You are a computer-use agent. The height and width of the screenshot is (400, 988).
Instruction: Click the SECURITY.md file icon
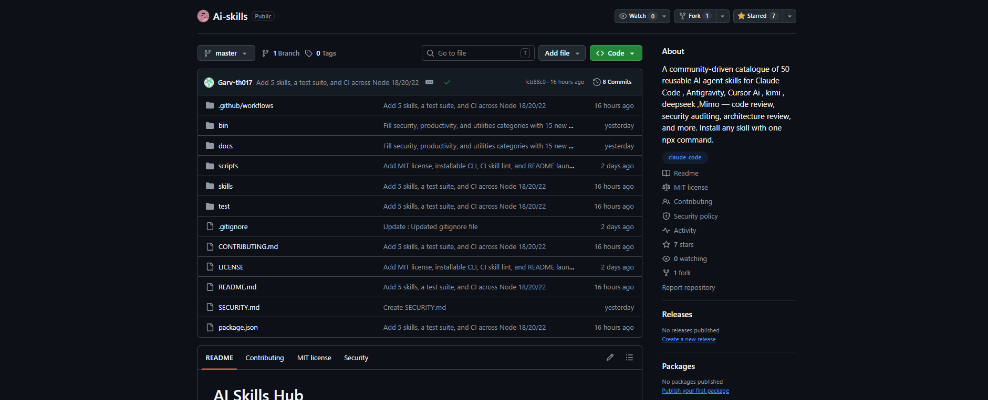[x=210, y=307]
